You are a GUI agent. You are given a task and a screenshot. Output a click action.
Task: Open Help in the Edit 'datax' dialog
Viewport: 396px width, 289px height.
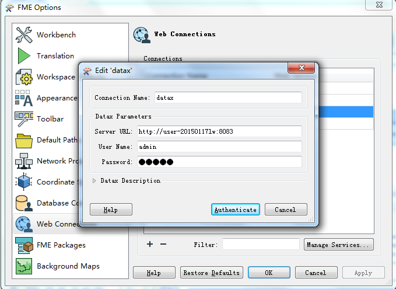pyautogui.click(x=111, y=210)
